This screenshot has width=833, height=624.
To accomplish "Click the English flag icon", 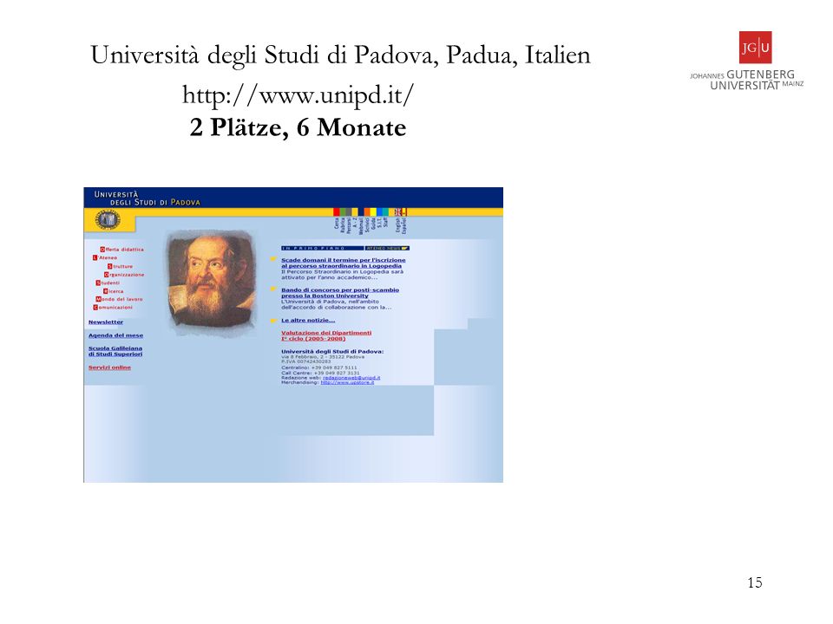I will tap(398, 211).
